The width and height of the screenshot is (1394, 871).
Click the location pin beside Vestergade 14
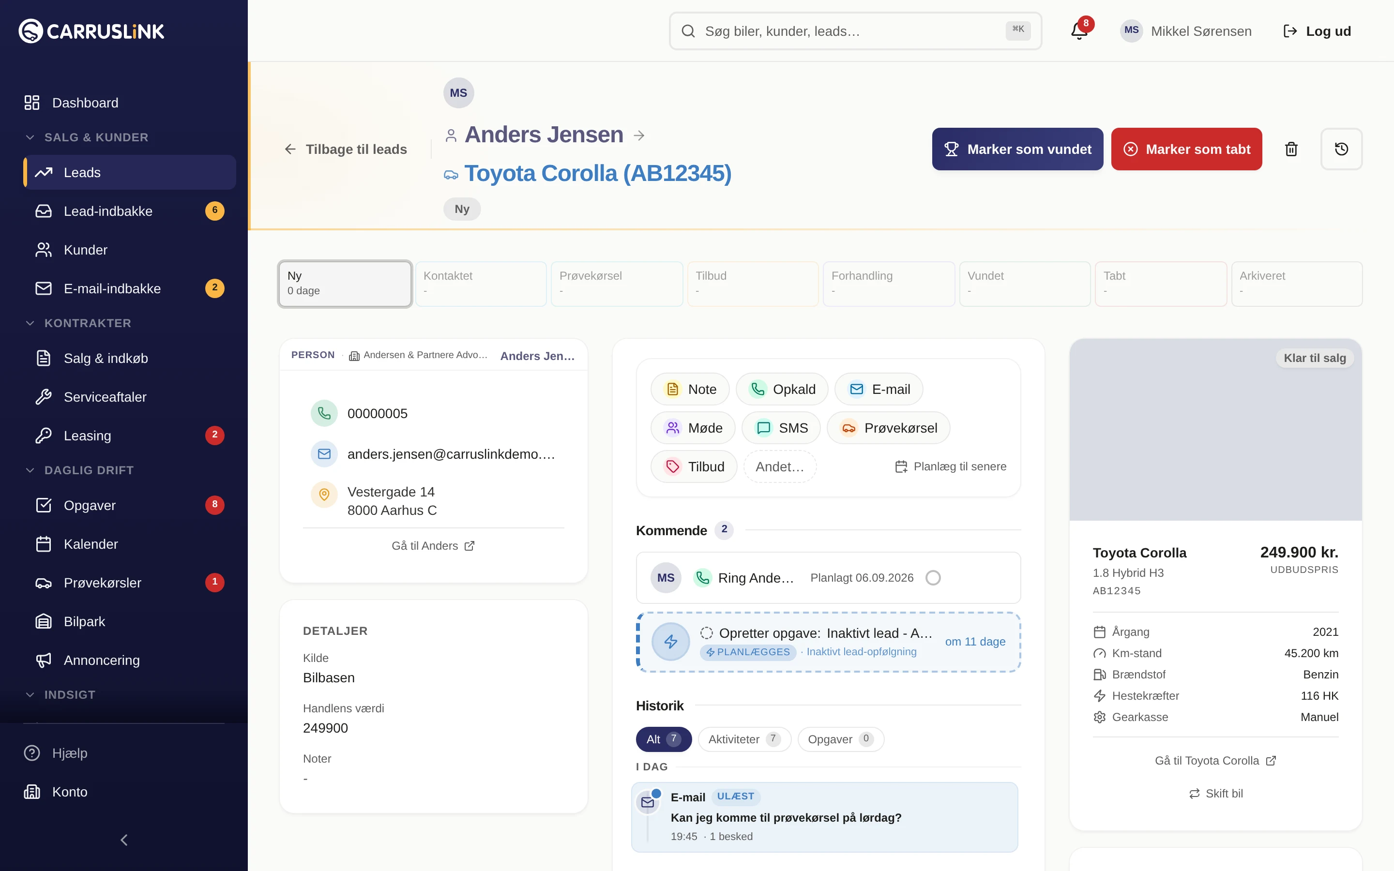pyautogui.click(x=324, y=494)
